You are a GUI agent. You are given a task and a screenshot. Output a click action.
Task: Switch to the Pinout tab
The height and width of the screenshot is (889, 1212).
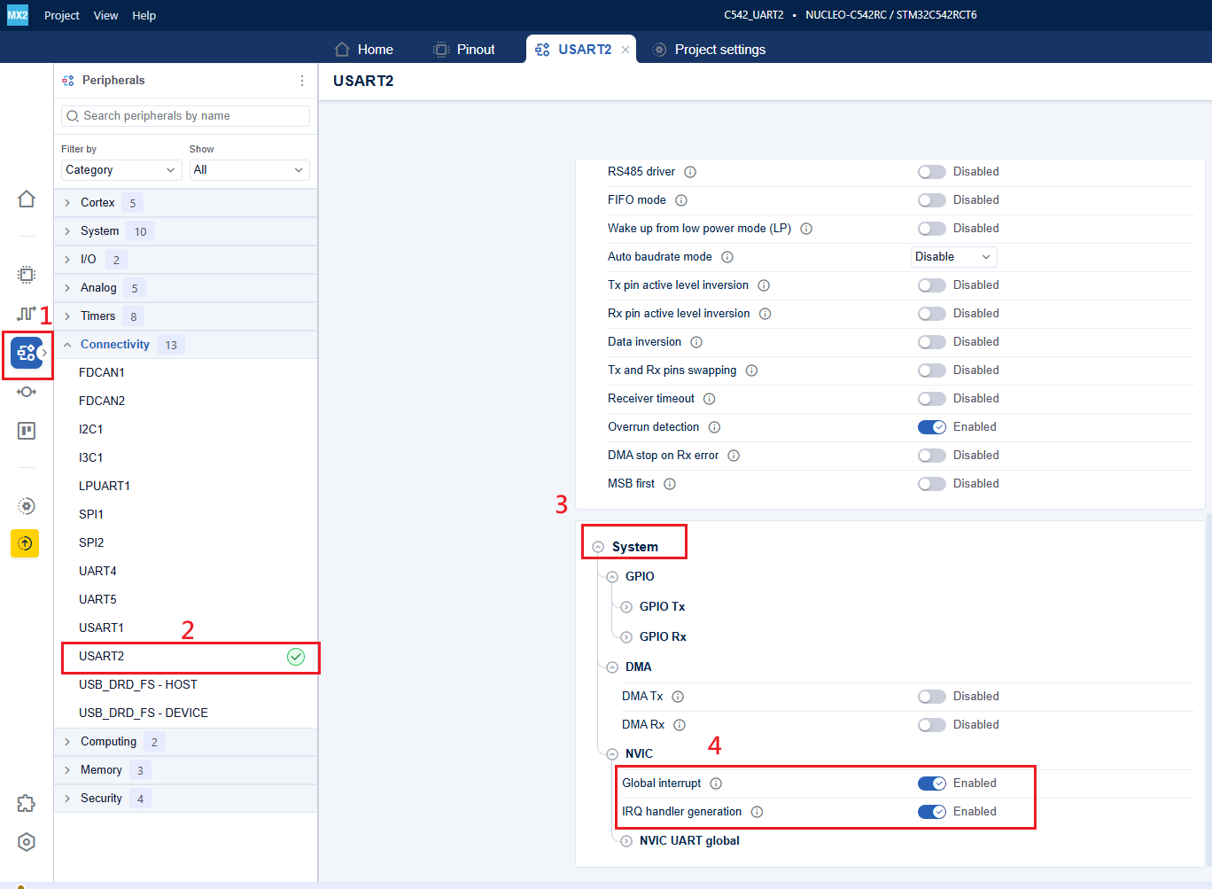click(463, 50)
